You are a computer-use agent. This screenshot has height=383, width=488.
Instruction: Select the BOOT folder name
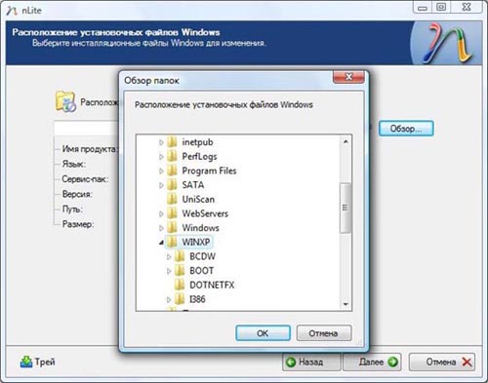202,271
